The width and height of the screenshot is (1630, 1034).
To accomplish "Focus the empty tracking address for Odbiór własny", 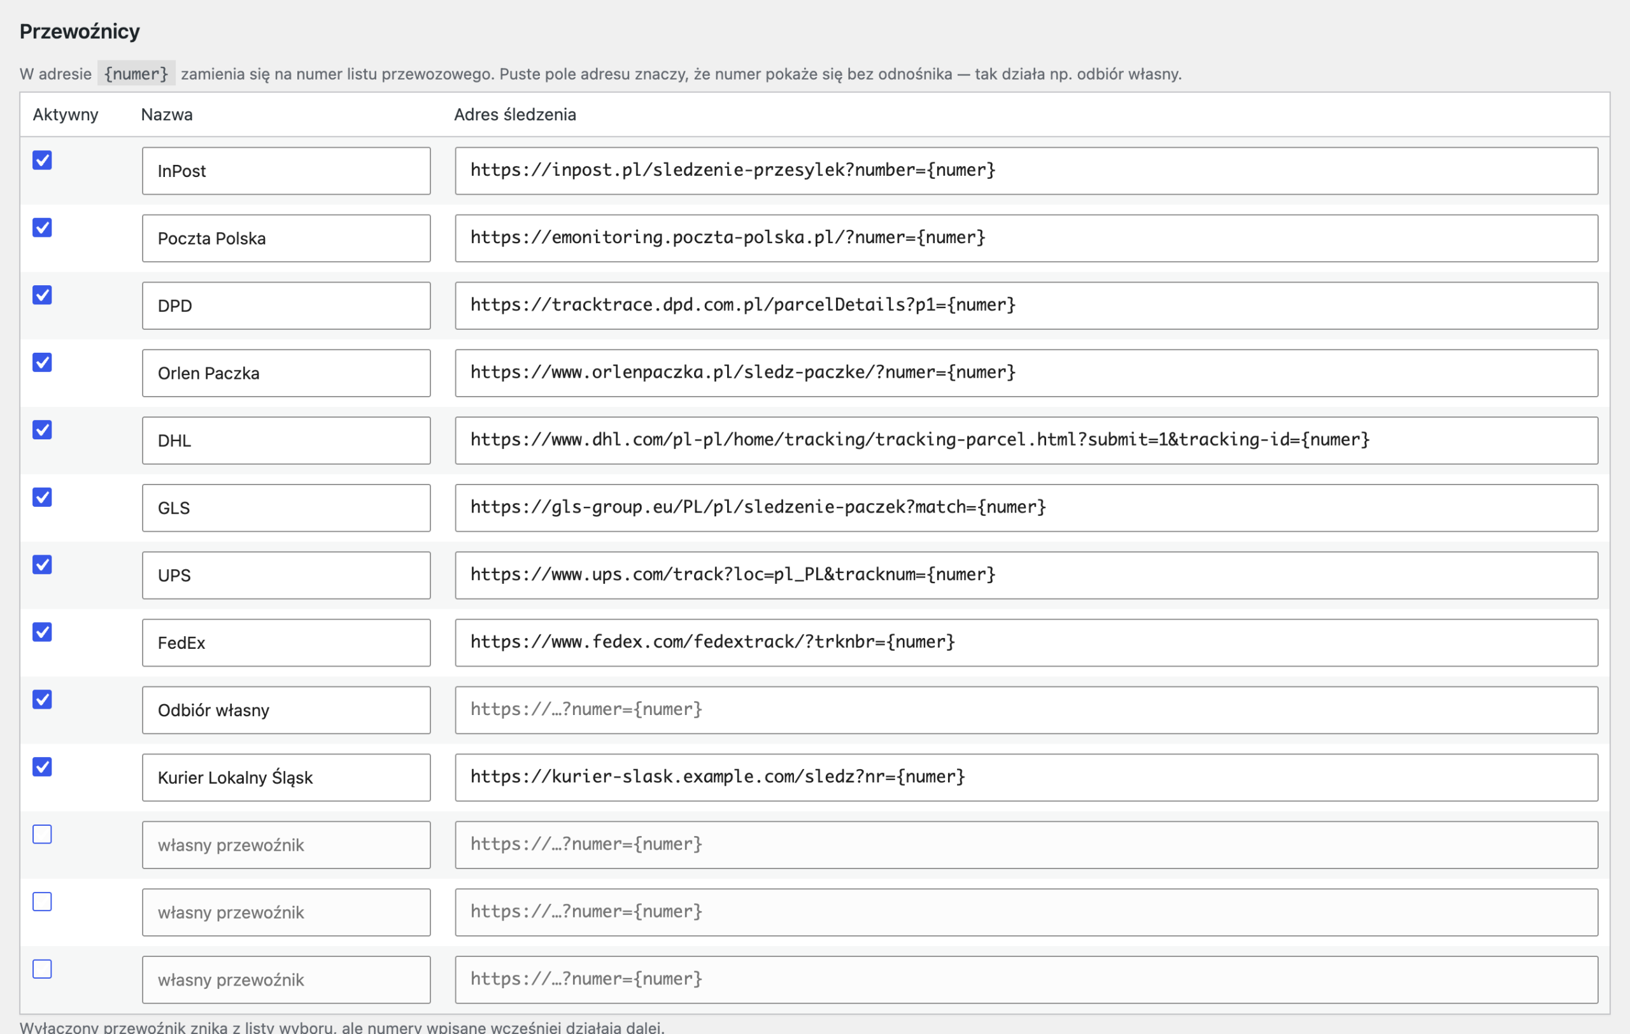I will (x=1026, y=711).
